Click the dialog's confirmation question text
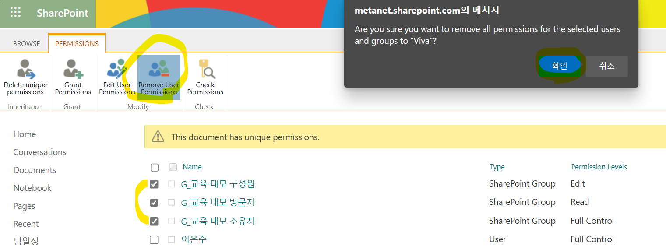The width and height of the screenshot is (666, 250). point(487,35)
